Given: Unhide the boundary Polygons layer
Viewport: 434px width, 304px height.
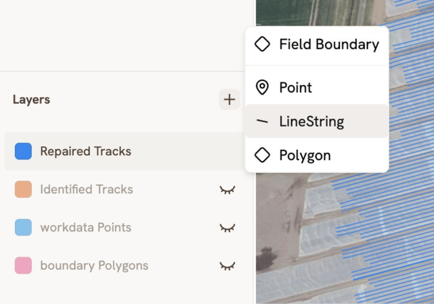Looking at the screenshot, I should tap(227, 266).
